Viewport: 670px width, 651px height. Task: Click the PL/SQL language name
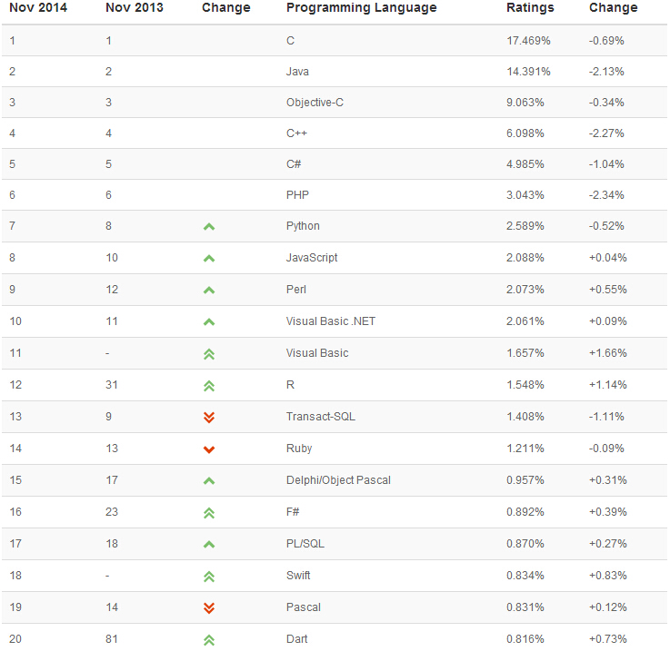click(305, 544)
